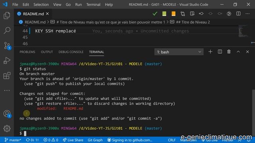Open Source Control view with one change
255x143 pixels.
point(7,46)
